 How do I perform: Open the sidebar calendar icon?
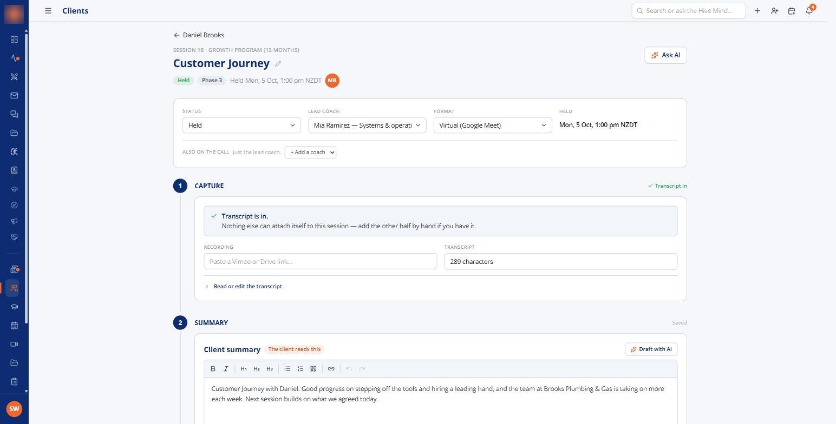[x=14, y=326]
